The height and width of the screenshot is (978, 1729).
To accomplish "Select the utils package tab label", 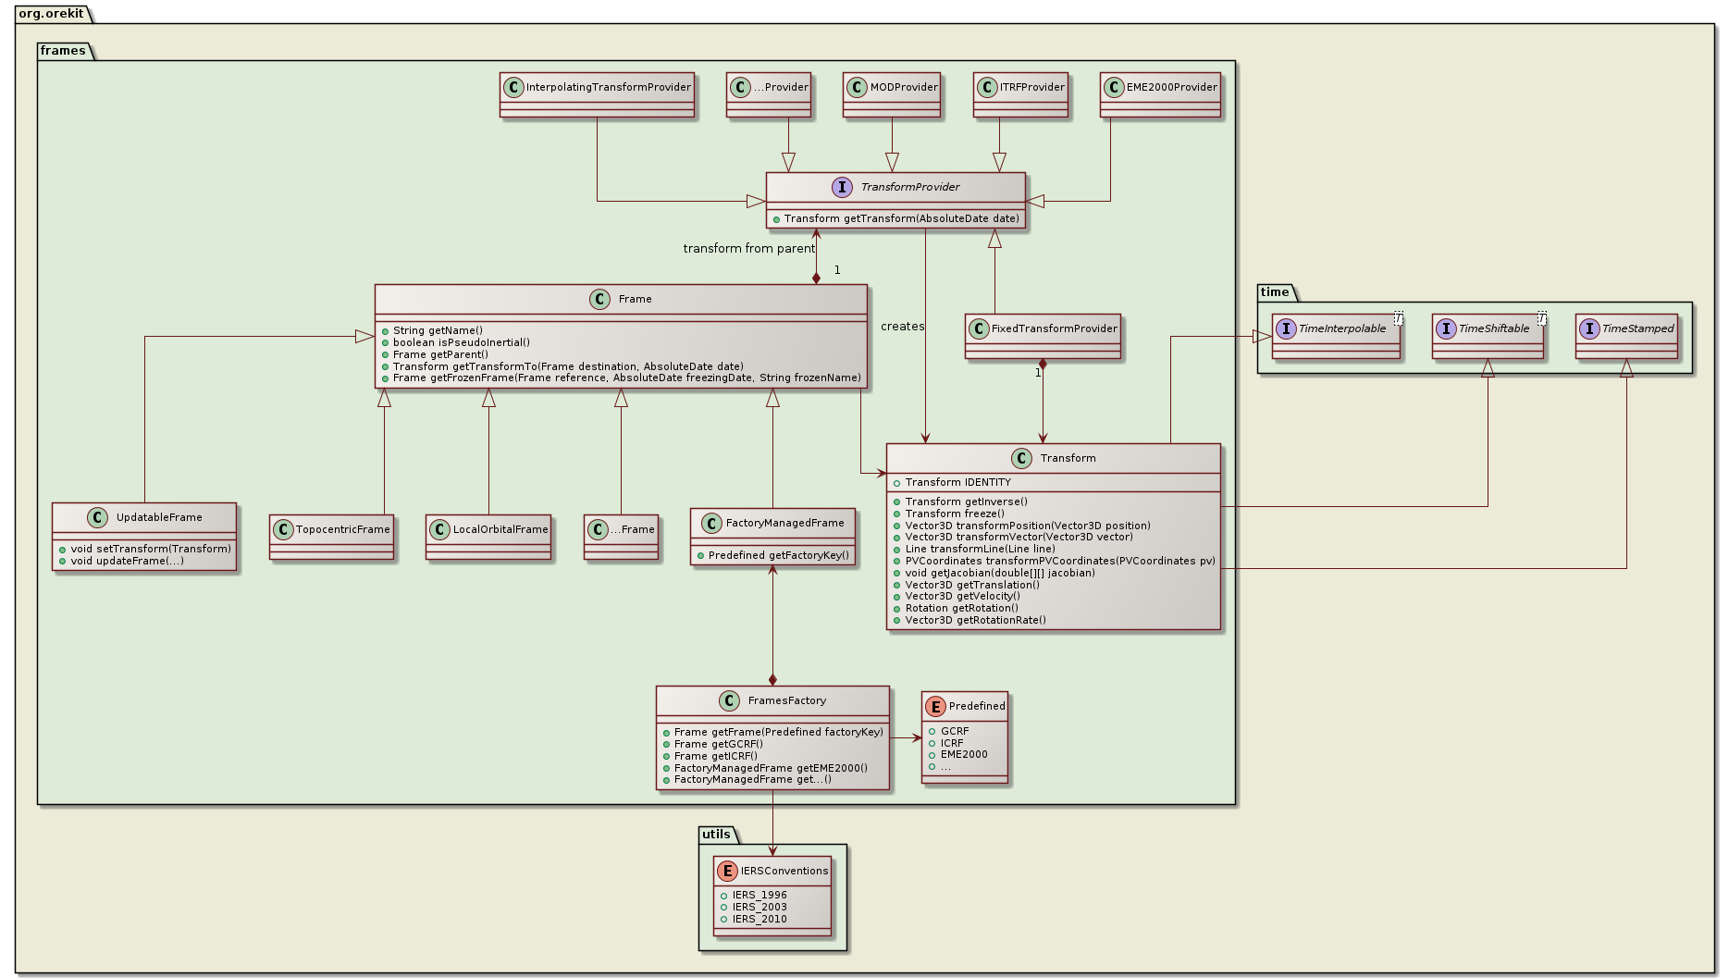I will (x=716, y=835).
